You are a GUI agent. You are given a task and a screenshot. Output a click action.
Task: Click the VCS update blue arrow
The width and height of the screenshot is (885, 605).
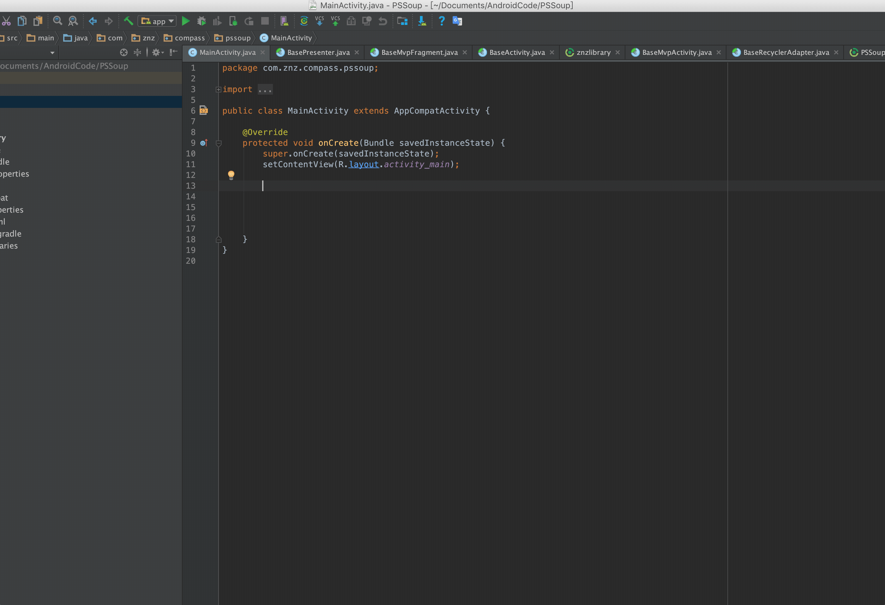[x=319, y=21]
